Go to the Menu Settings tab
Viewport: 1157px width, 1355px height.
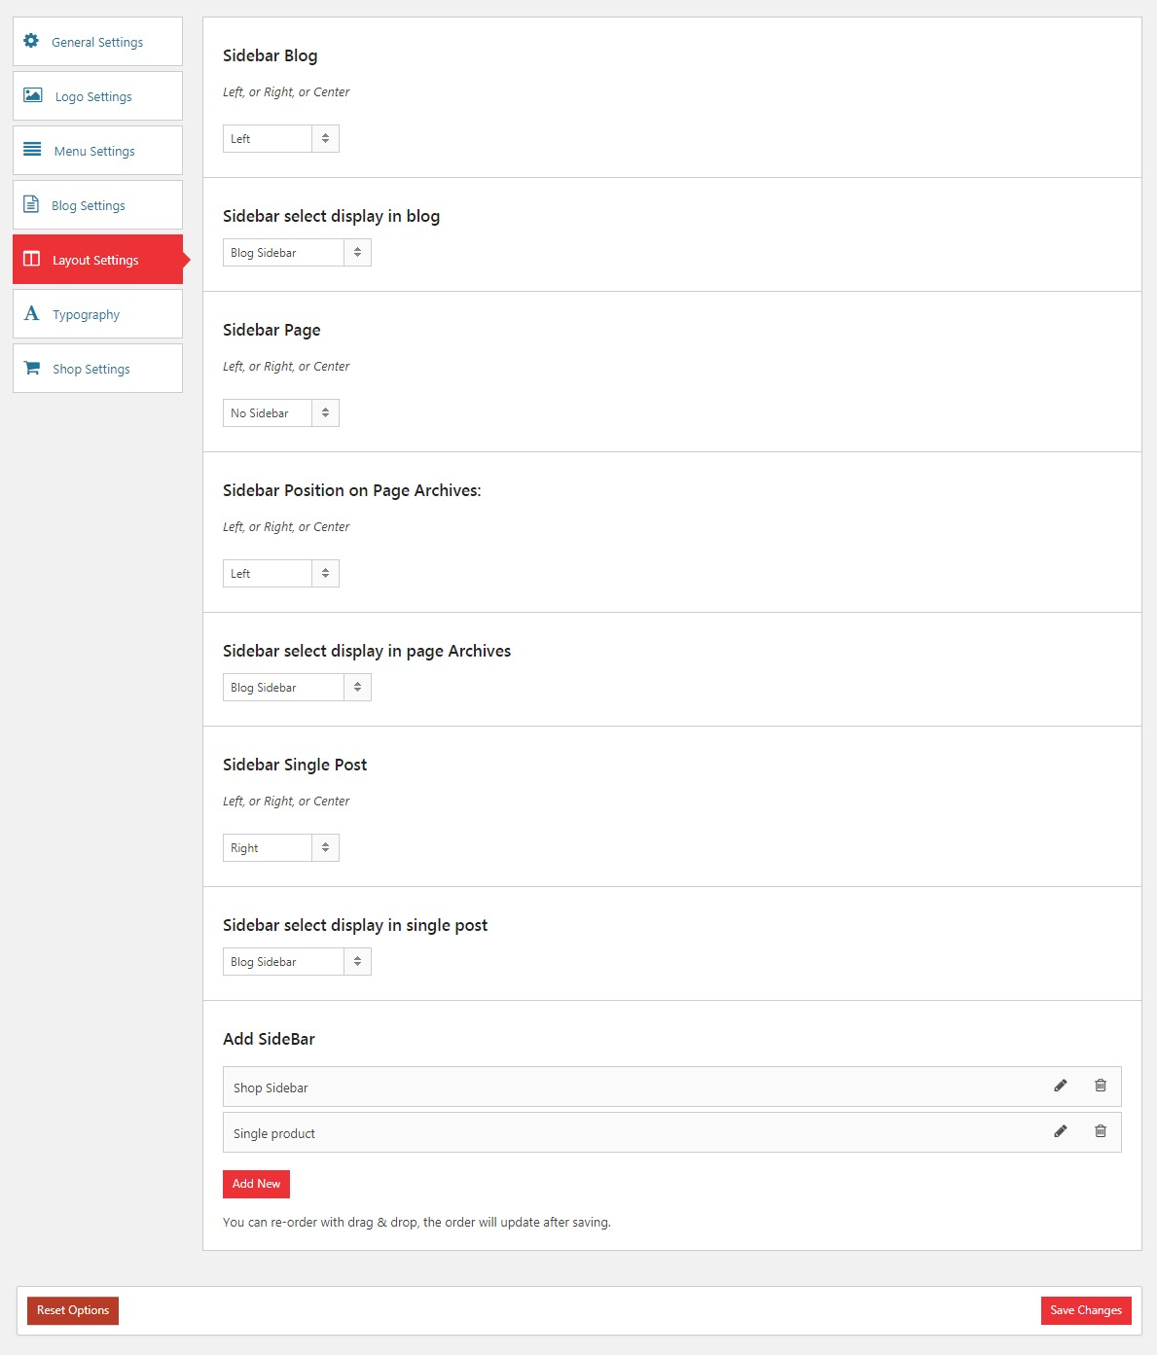(x=97, y=151)
